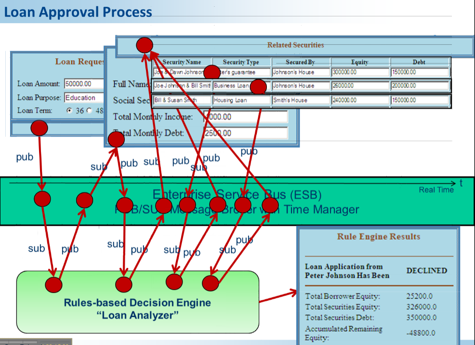Screen dimensions: 475x345
Task: Click red node beside Total Monthly Debt label
Action: click(x=116, y=140)
